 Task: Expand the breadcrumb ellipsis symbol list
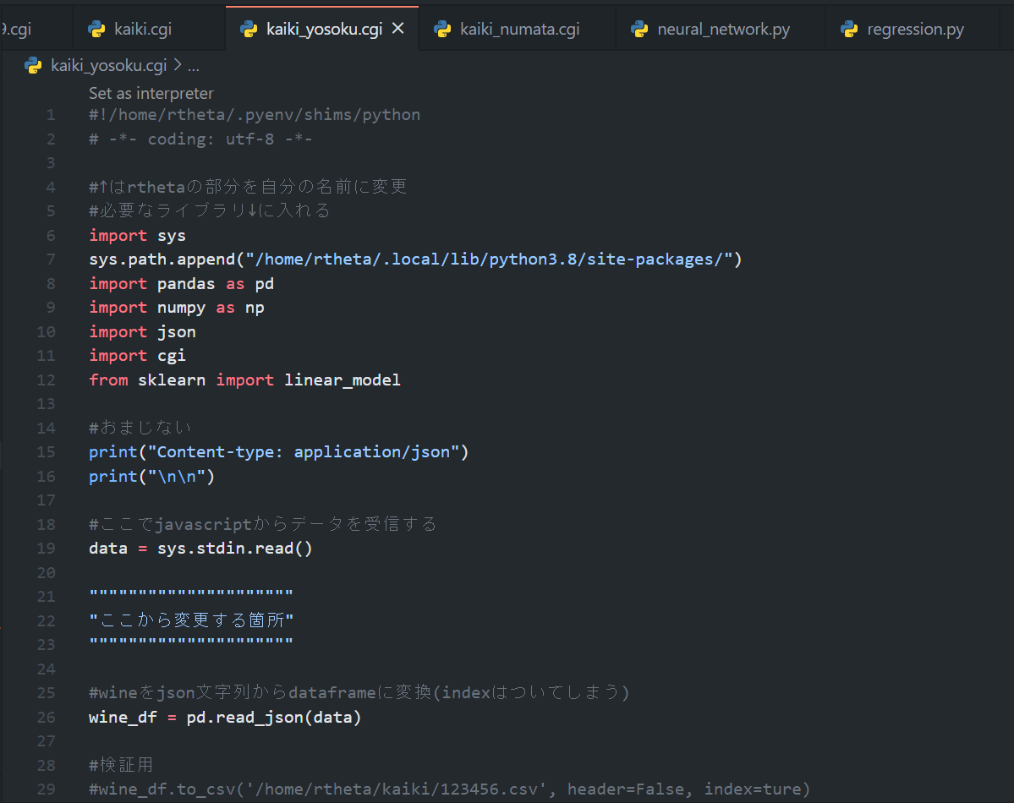(193, 65)
